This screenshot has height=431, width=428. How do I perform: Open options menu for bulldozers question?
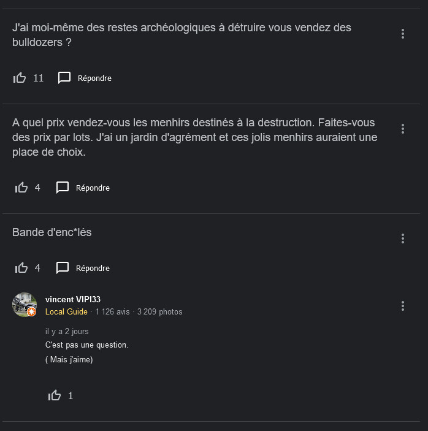point(403,34)
